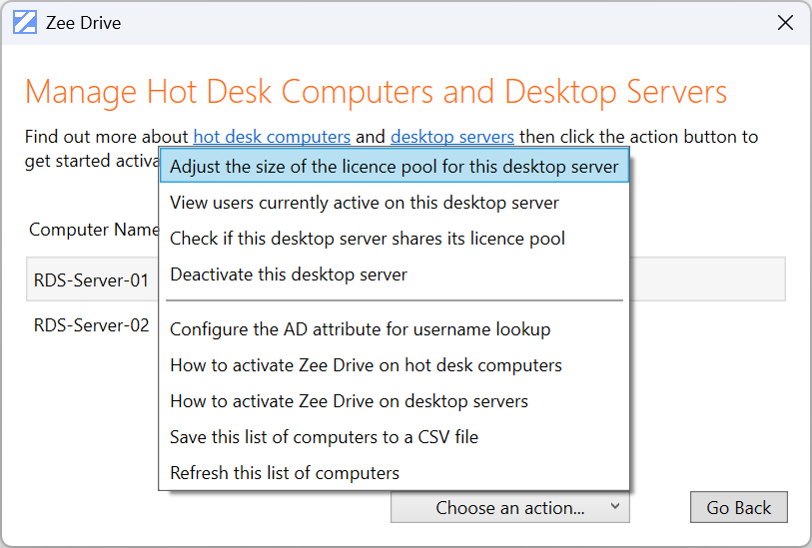Open How to activate on hot desk computers
812x548 pixels.
click(366, 365)
